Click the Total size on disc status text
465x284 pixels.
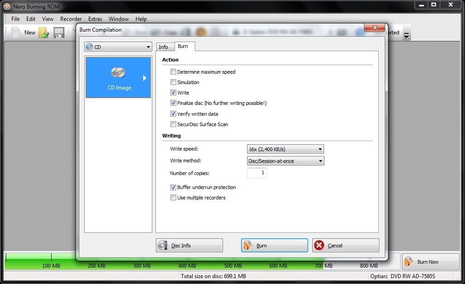pos(213,276)
